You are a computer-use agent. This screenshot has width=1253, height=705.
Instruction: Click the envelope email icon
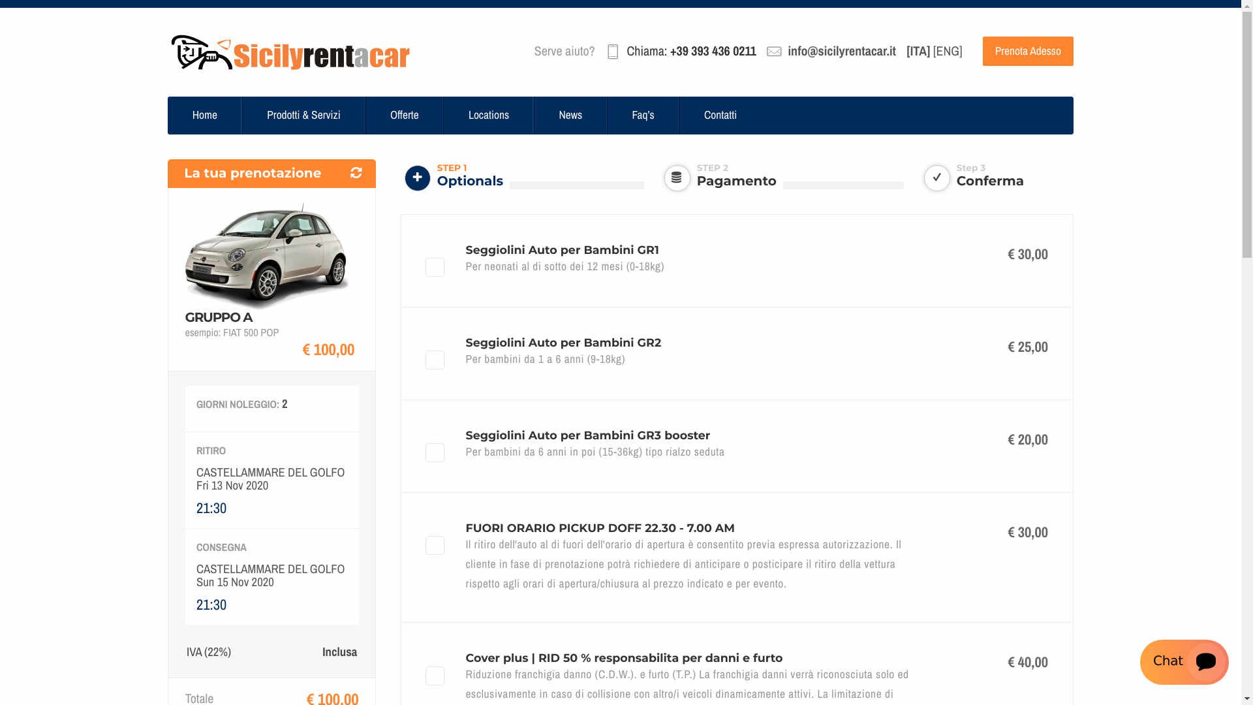click(x=774, y=52)
